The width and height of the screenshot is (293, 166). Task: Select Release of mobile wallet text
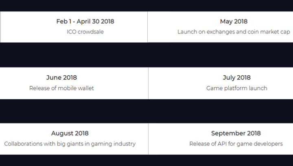click(61, 88)
